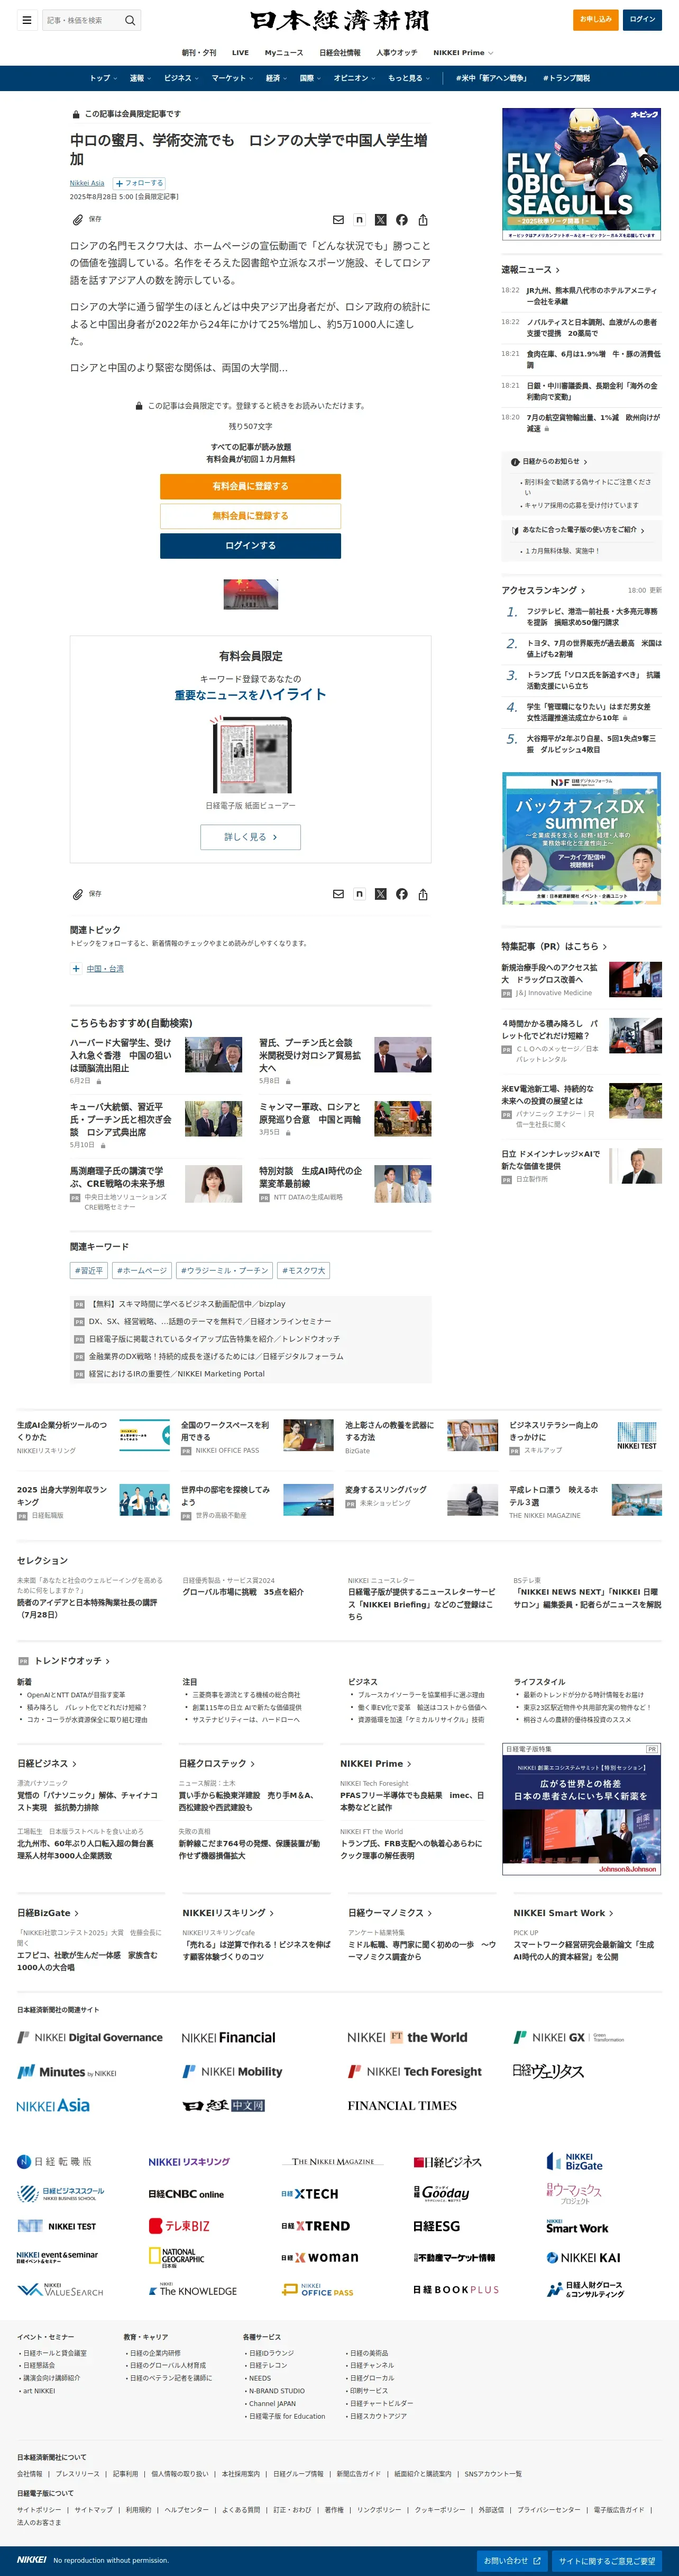Expand the マーケット navigation dropdown
The image size is (679, 2576).
coord(232,78)
